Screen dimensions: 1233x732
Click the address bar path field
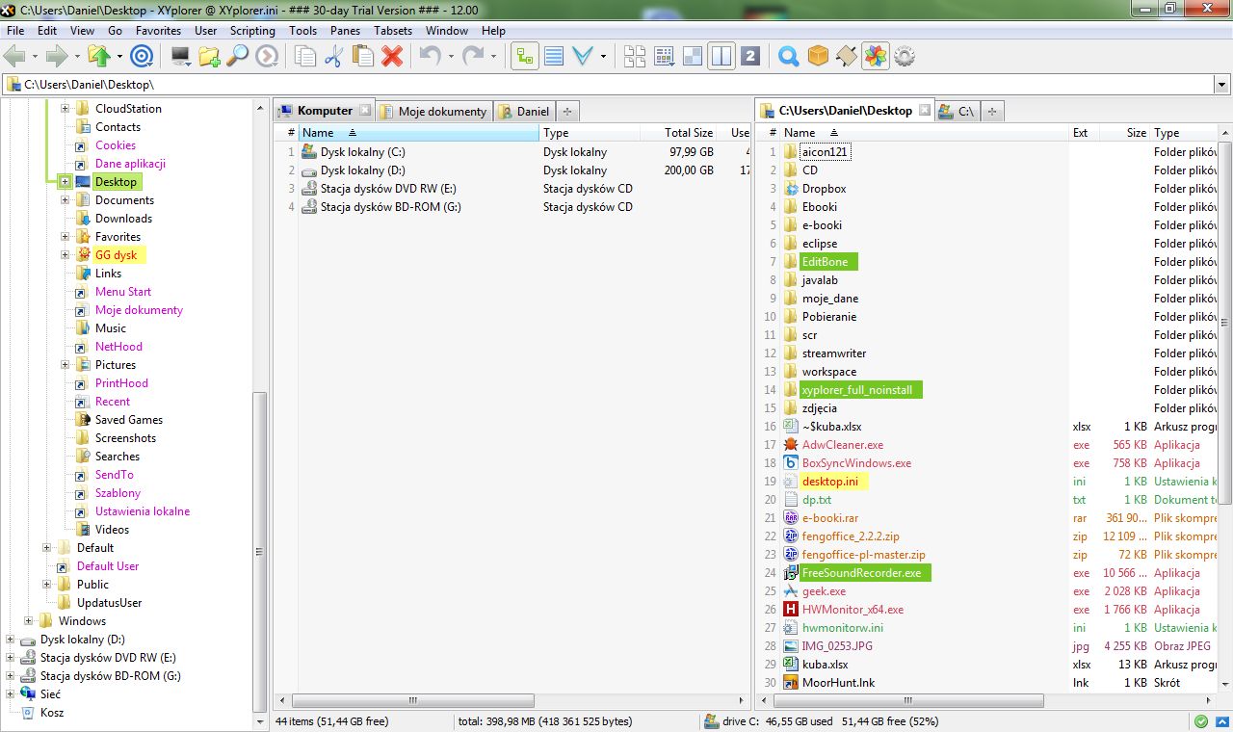(x=607, y=85)
